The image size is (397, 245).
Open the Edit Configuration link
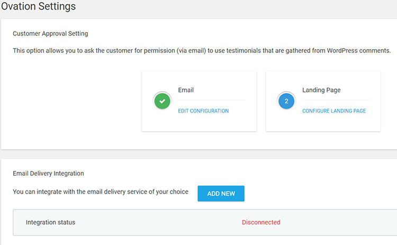click(x=203, y=111)
